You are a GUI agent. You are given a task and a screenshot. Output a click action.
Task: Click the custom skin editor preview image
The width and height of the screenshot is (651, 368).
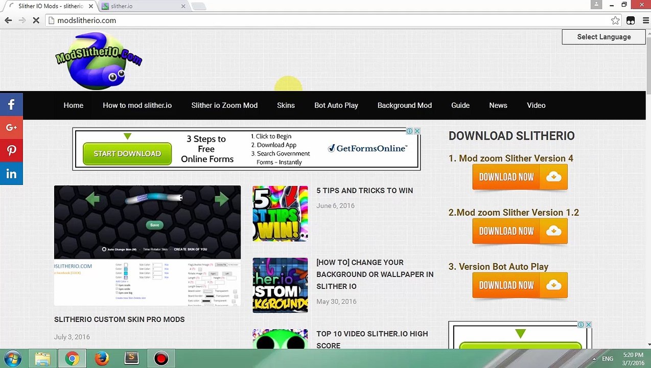[147, 246]
